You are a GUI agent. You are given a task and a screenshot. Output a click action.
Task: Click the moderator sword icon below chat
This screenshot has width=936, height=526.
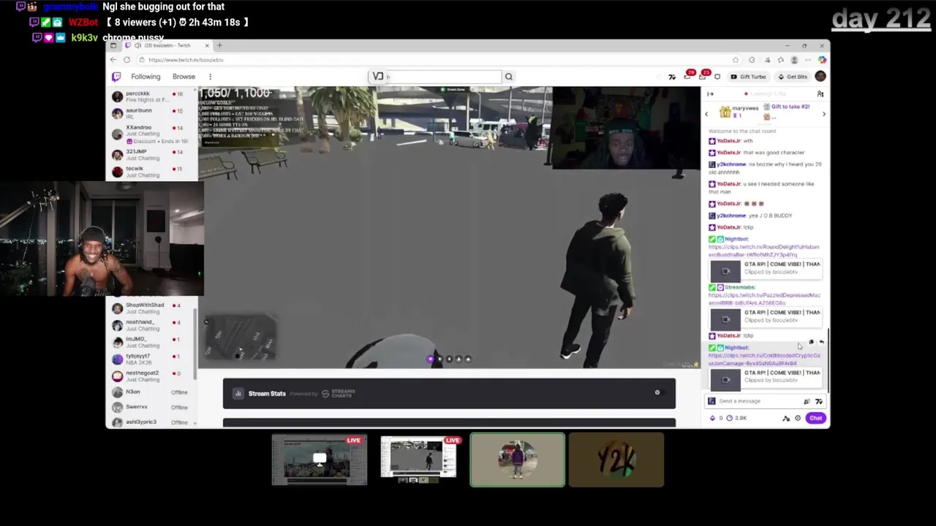coord(786,418)
